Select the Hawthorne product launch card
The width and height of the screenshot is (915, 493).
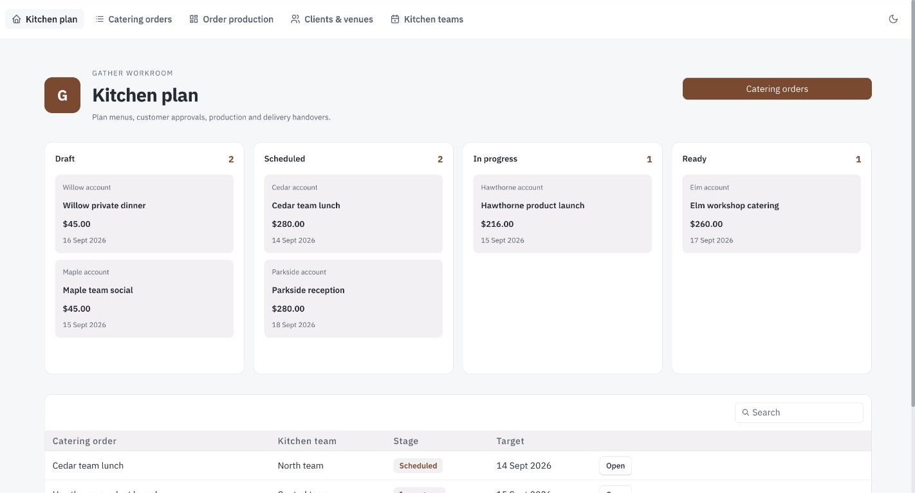(562, 213)
